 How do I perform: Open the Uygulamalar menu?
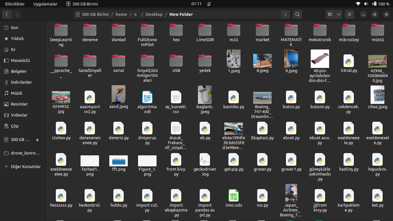45,4
